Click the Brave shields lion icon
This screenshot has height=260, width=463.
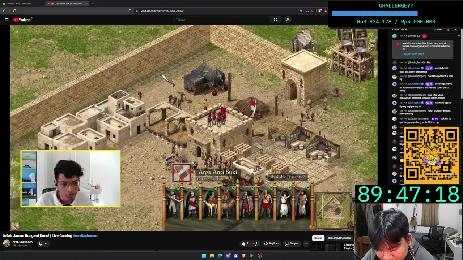[x=320, y=11]
